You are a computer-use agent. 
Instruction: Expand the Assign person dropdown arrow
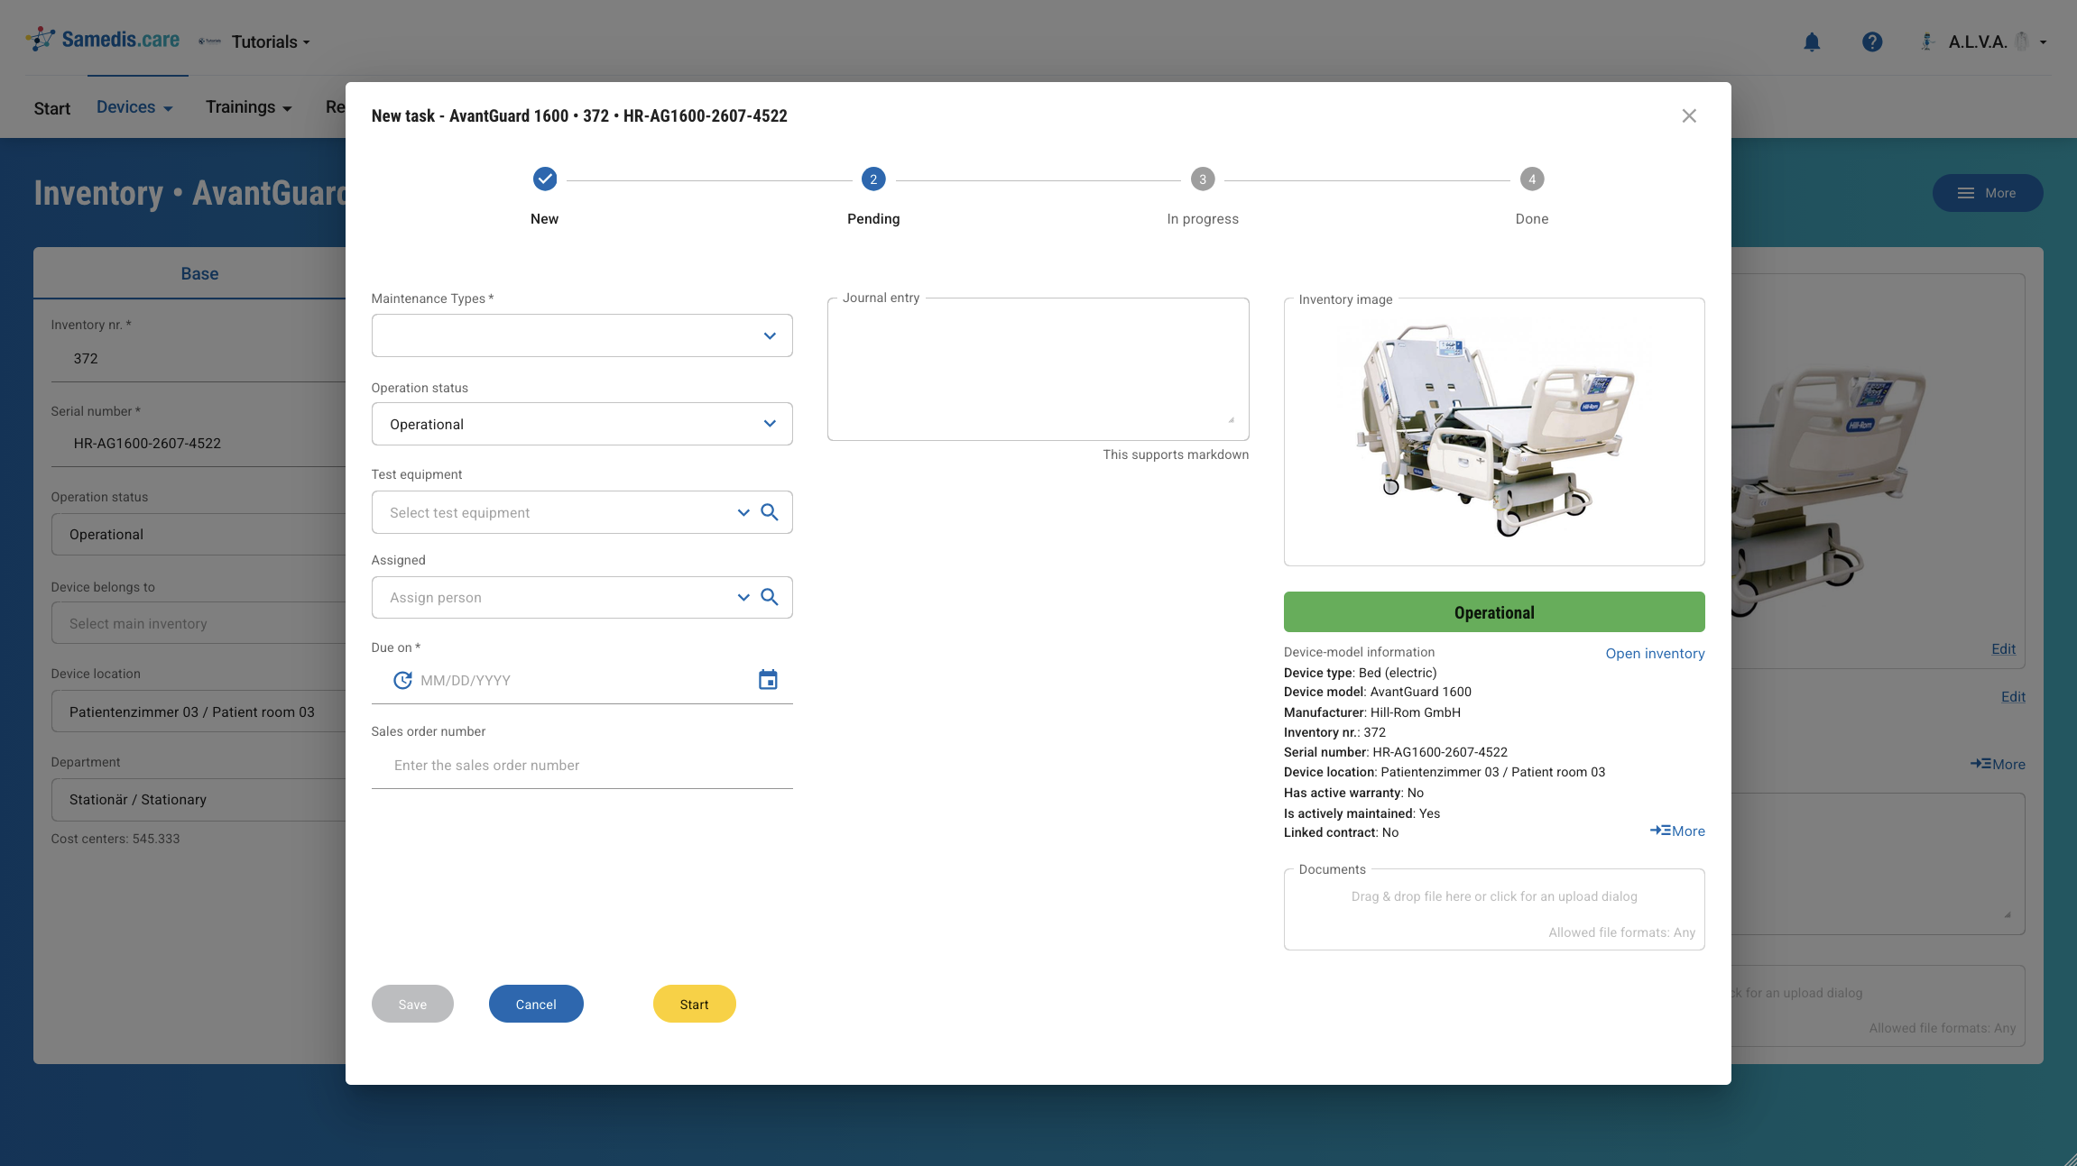(743, 597)
